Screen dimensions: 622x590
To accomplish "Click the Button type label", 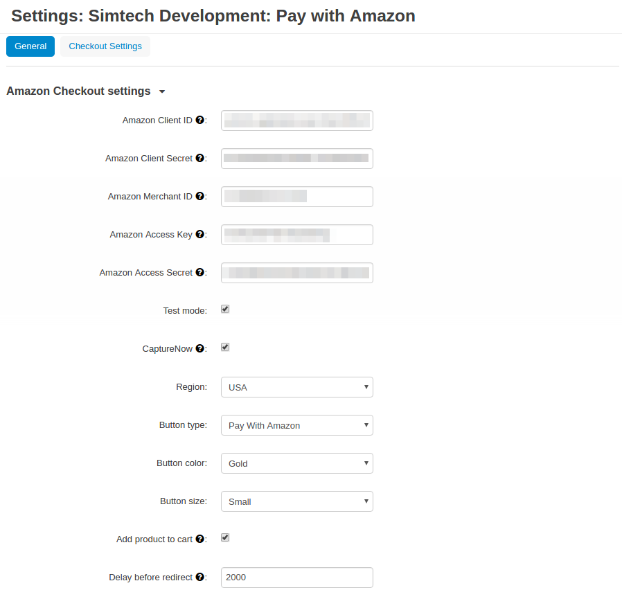I will 183,424.
